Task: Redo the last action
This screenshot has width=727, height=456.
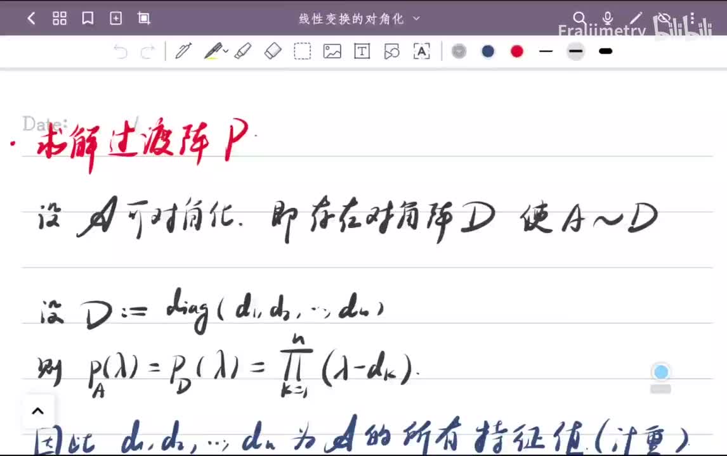Action: click(x=147, y=51)
